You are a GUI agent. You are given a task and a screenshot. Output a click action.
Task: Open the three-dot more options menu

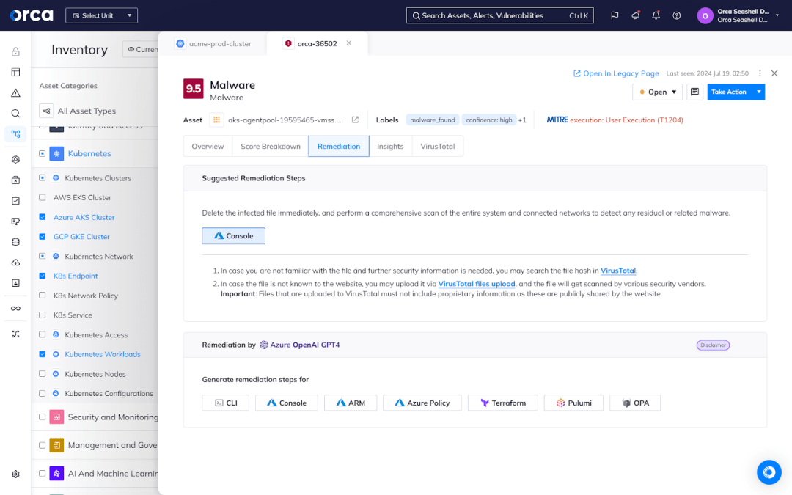point(760,73)
